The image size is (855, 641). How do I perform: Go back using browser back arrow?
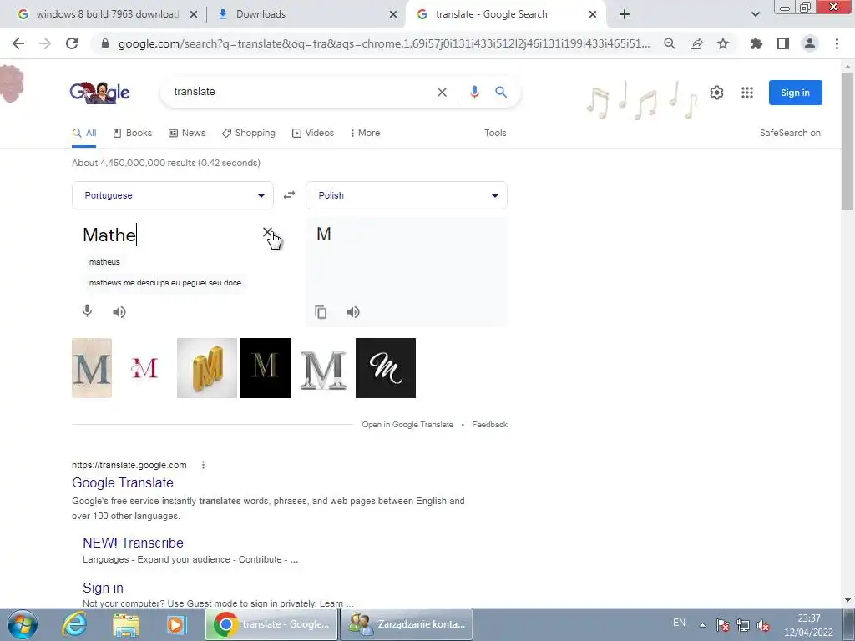pos(18,43)
